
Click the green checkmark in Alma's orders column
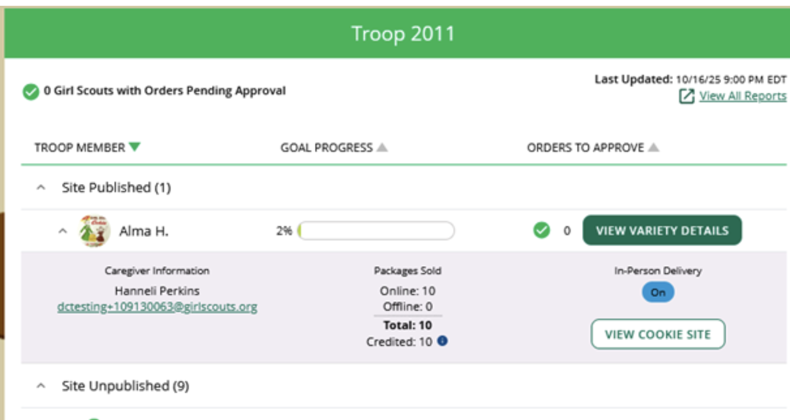(542, 230)
